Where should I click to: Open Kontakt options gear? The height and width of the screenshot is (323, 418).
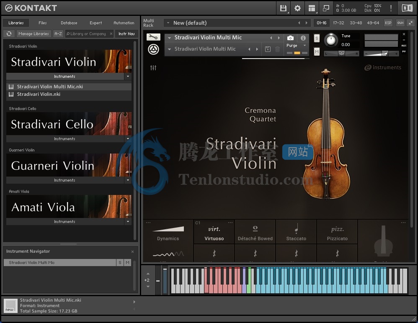pyautogui.click(x=297, y=8)
